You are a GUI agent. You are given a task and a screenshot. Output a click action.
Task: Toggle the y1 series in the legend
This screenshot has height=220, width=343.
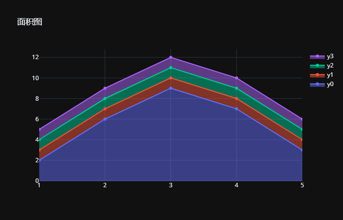(321, 75)
